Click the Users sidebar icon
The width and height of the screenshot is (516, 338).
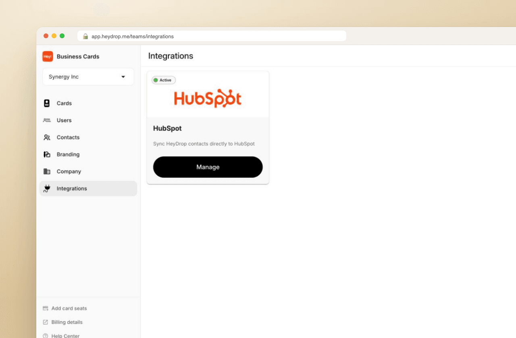click(x=47, y=120)
